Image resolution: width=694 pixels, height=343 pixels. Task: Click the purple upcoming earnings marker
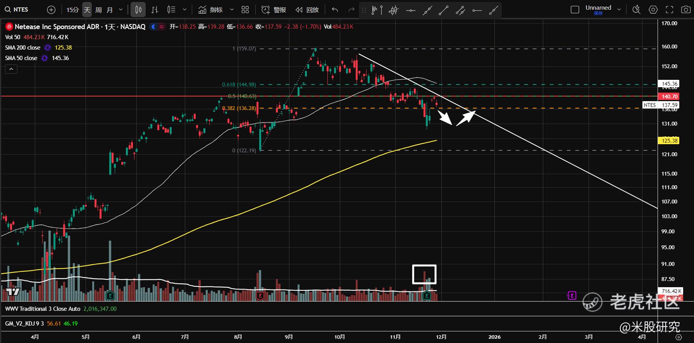click(x=572, y=296)
